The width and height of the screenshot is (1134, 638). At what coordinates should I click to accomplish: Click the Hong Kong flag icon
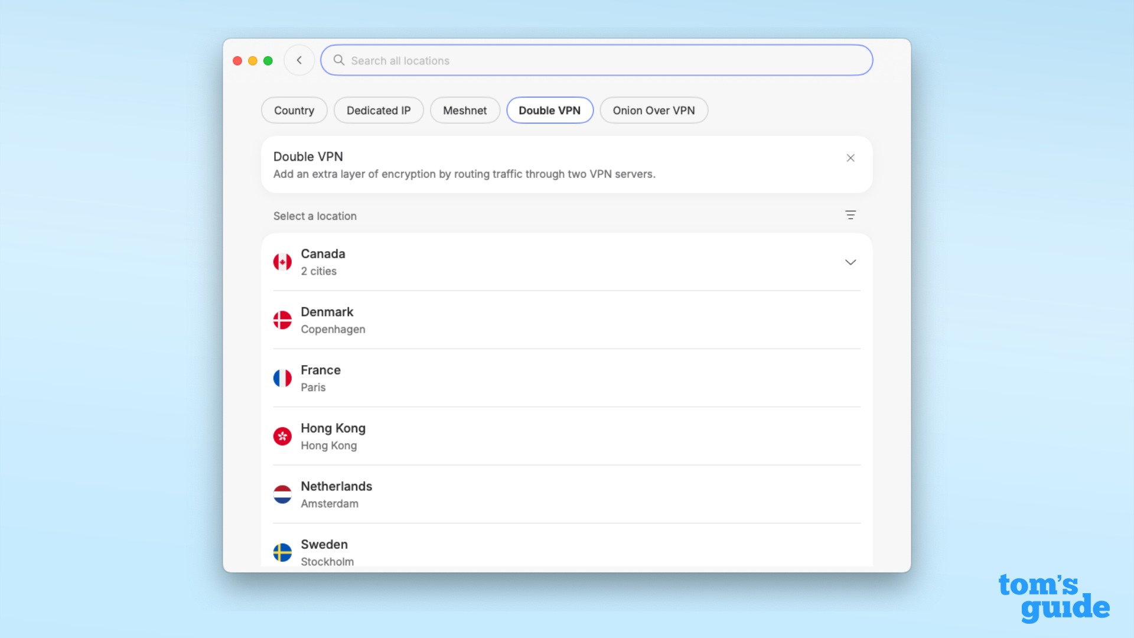coord(283,436)
